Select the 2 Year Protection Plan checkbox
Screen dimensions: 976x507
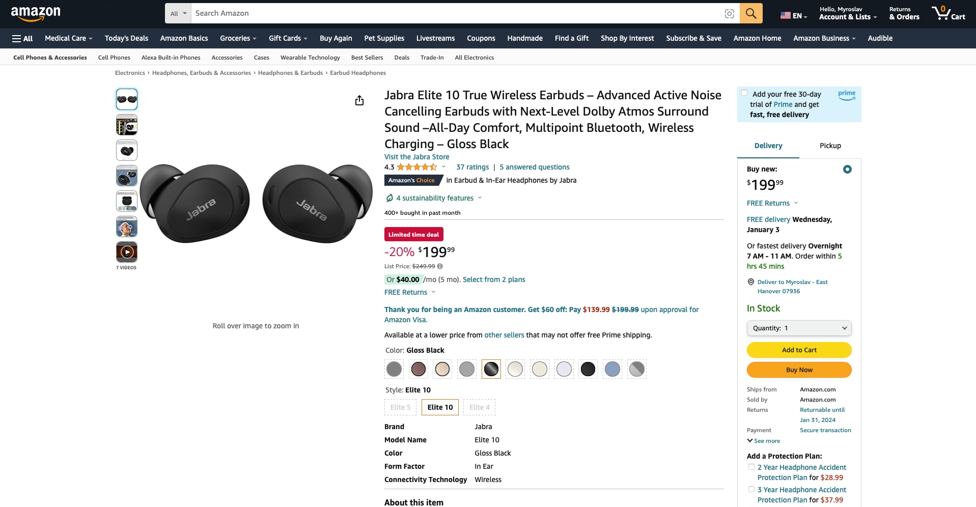click(x=751, y=467)
